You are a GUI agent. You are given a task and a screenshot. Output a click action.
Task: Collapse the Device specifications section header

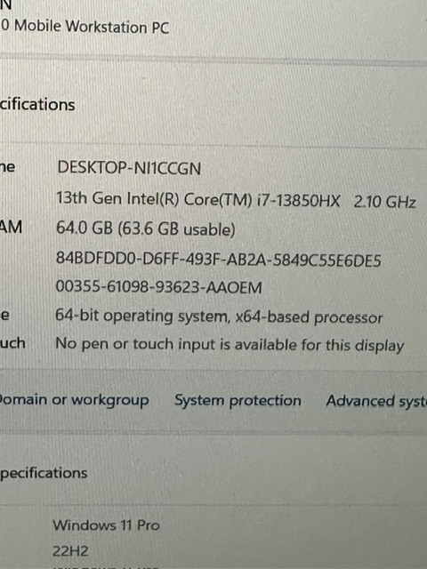pos(37,105)
